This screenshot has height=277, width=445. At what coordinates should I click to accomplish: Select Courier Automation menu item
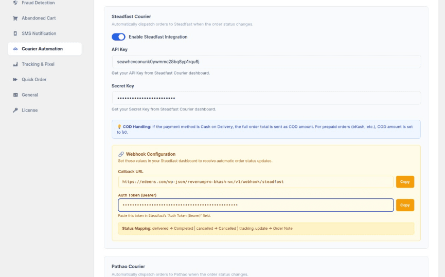[45, 49]
